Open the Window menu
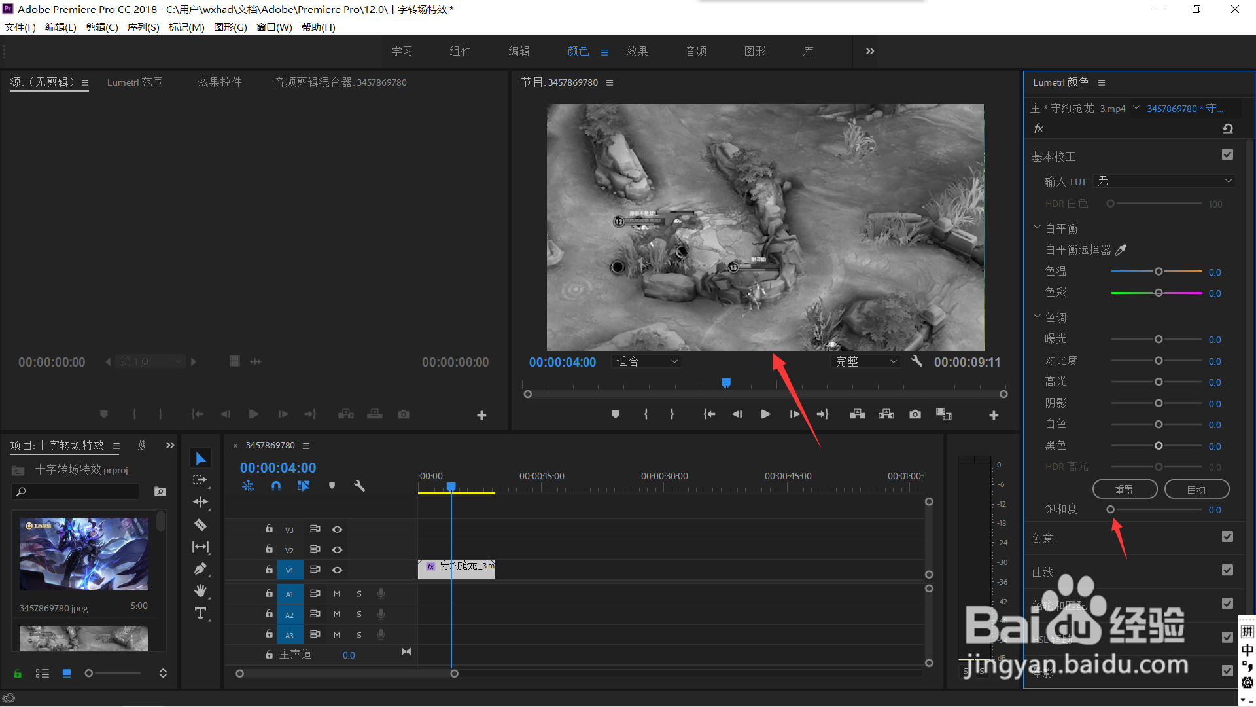This screenshot has width=1256, height=707. pyautogui.click(x=274, y=27)
